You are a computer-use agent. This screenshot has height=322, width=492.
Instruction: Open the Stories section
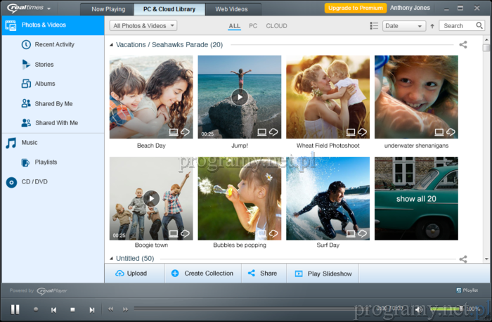(x=44, y=64)
